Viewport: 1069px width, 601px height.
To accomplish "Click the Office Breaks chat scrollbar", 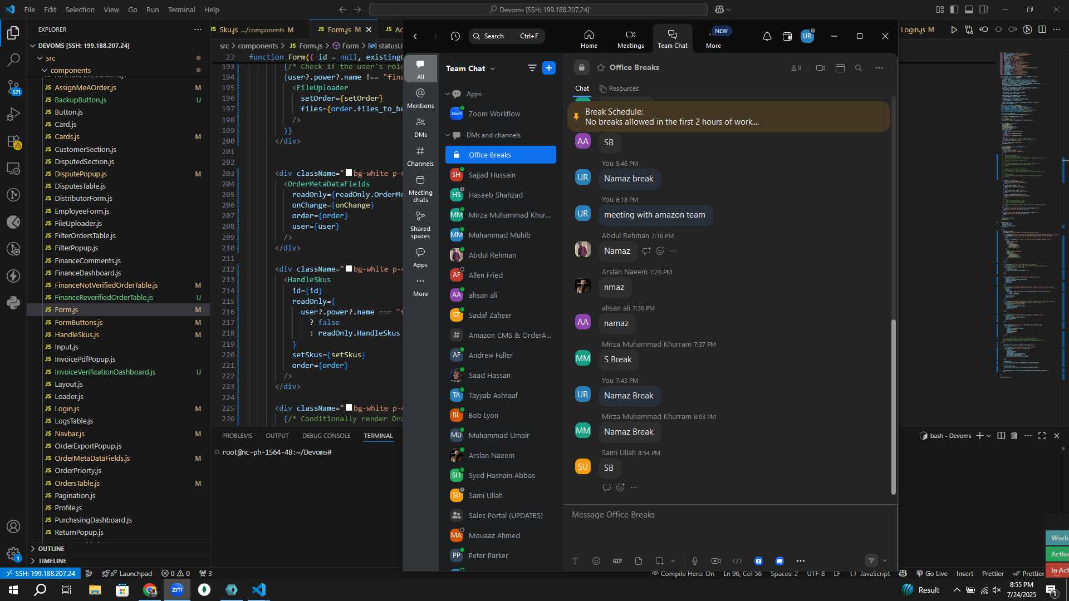I will coord(894,407).
